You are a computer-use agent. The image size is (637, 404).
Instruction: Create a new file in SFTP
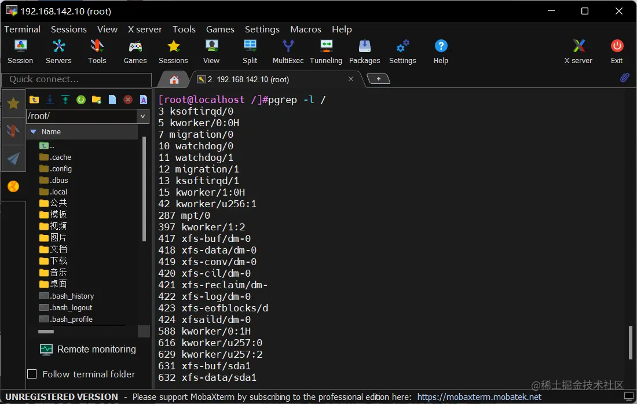[112, 100]
